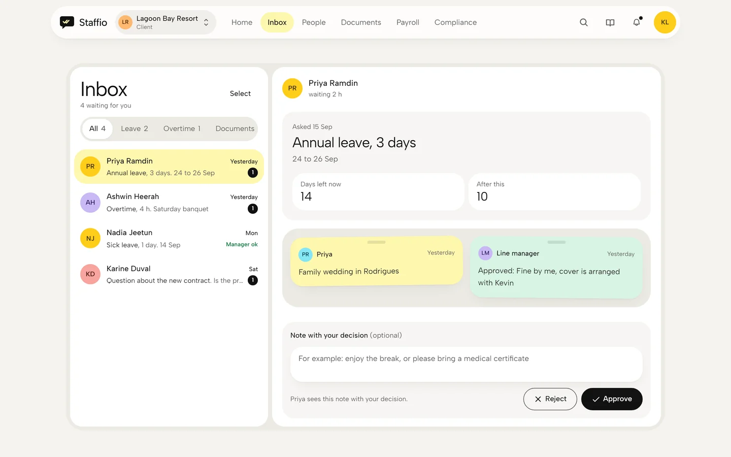Open the Inbox menu item
The image size is (731, 457).
[277, 22]
